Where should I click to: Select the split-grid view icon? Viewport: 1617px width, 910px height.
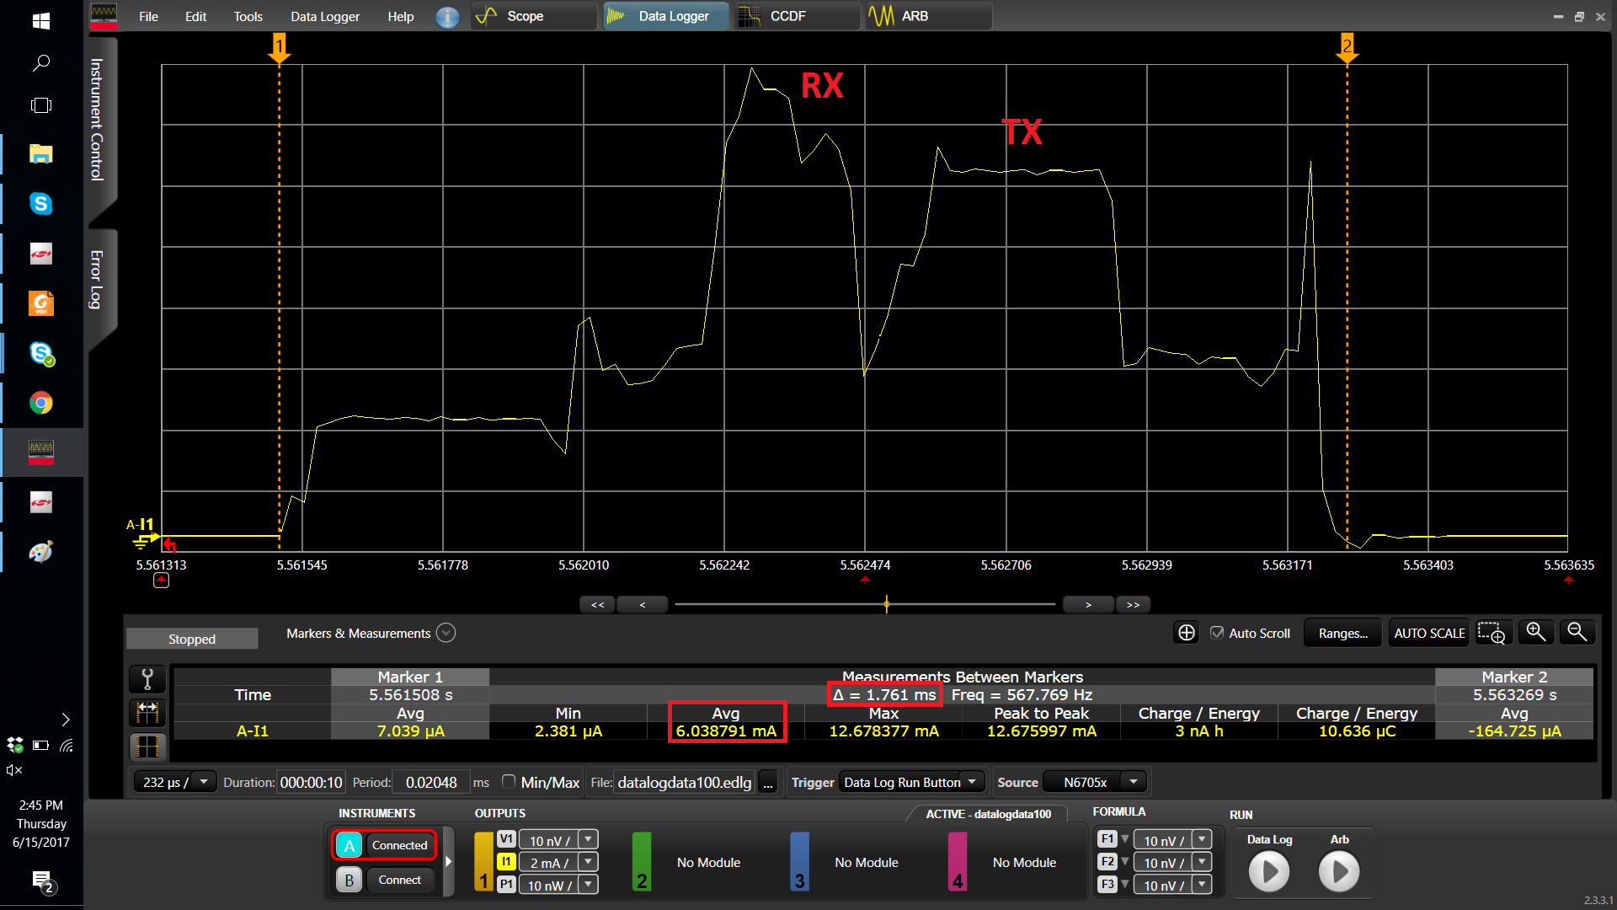click(x=147, y=747)
